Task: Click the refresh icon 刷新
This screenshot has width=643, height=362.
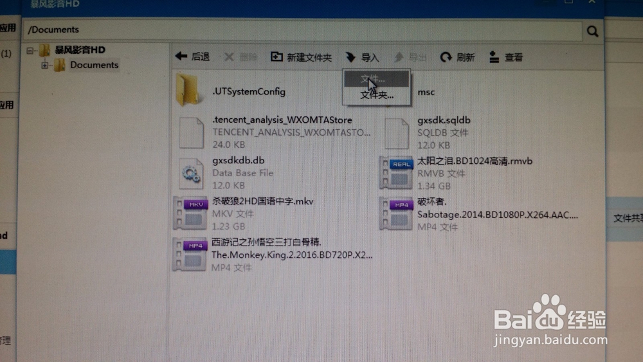Action: click(x=446, y=57)
